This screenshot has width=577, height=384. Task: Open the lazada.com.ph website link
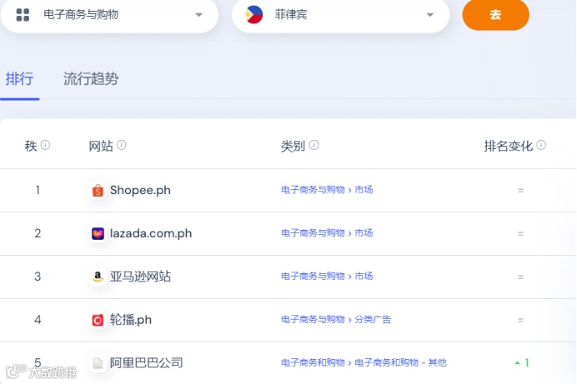(x=151, y=233)
